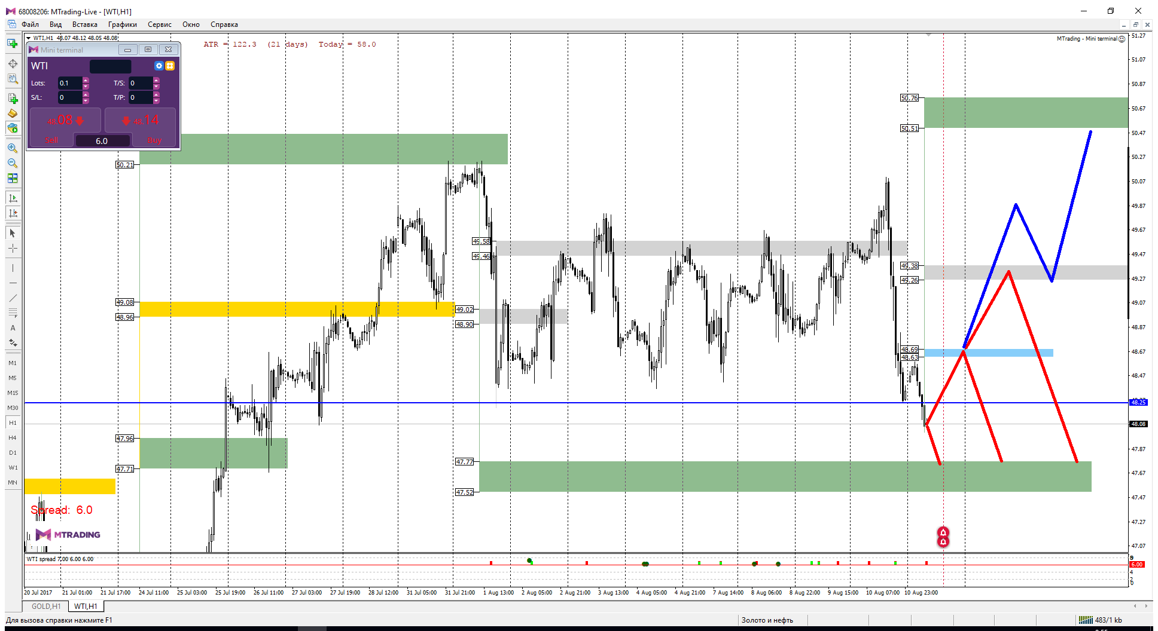This screenshot has width=1158, height=631.
Task: Increase T/S with the up arrow
Action: click(x=157, y=80)
